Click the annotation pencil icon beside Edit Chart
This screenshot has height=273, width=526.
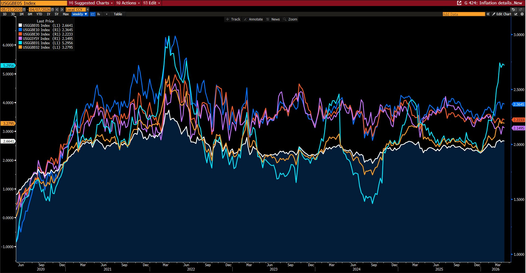click(x=516, y=14)
